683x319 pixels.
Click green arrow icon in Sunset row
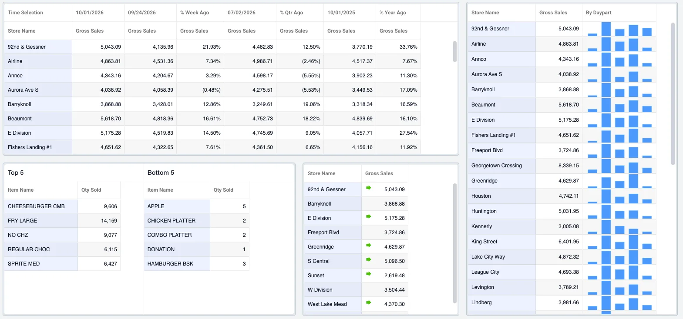(x=368, y=274)
